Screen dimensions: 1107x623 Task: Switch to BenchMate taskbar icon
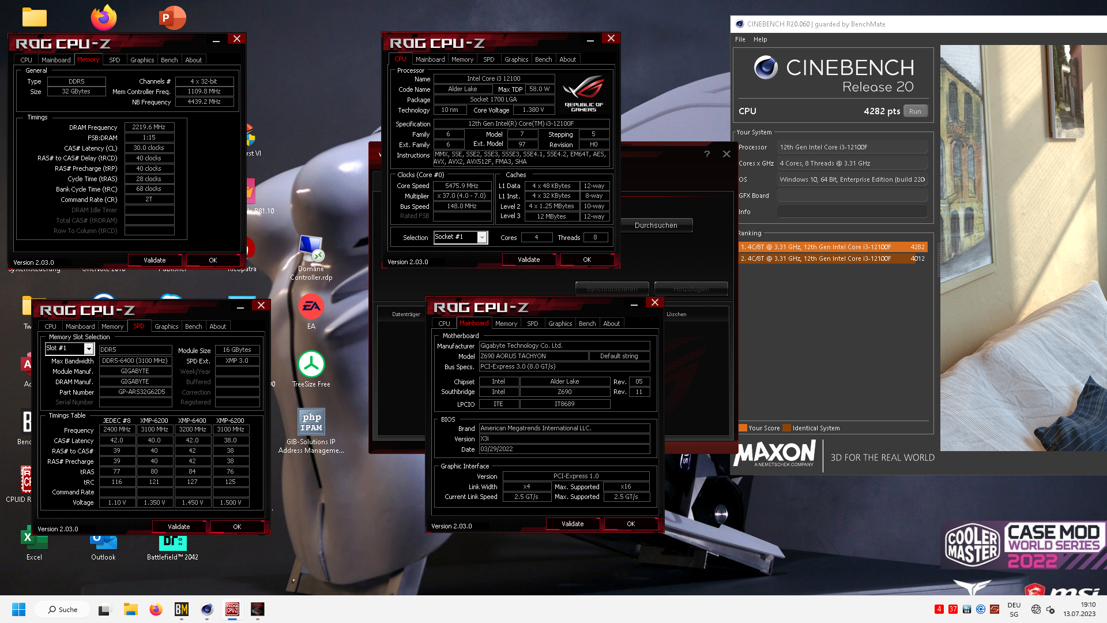click(182, 609)
